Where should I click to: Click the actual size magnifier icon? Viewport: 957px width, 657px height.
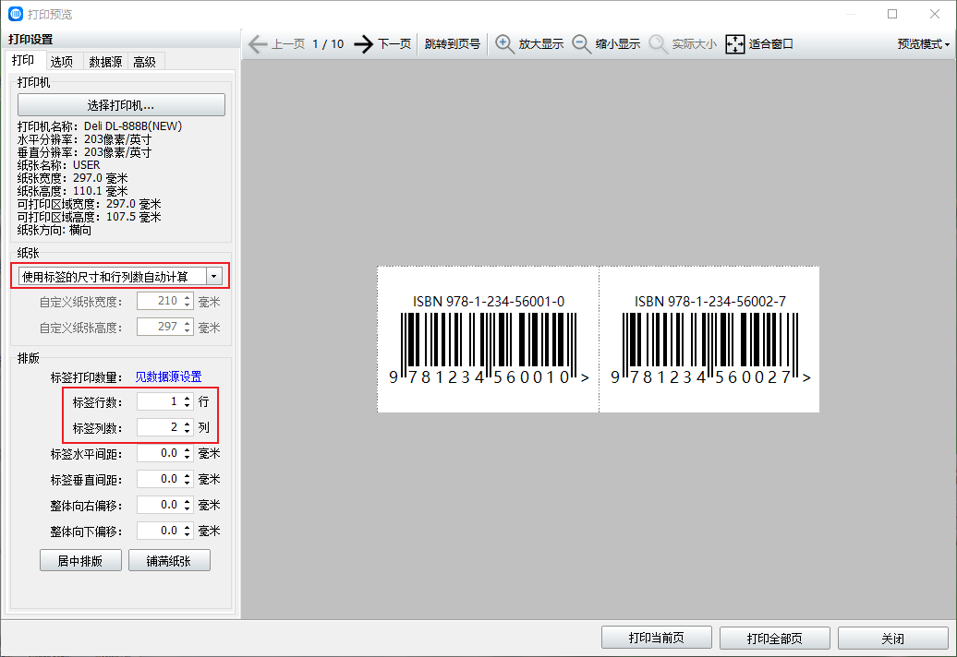[658, 44]
